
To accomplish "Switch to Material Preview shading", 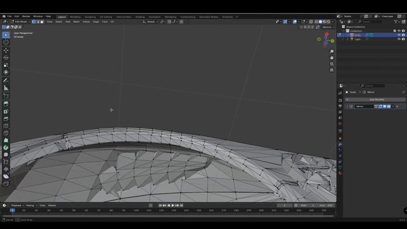I will (x=324, y=22).
